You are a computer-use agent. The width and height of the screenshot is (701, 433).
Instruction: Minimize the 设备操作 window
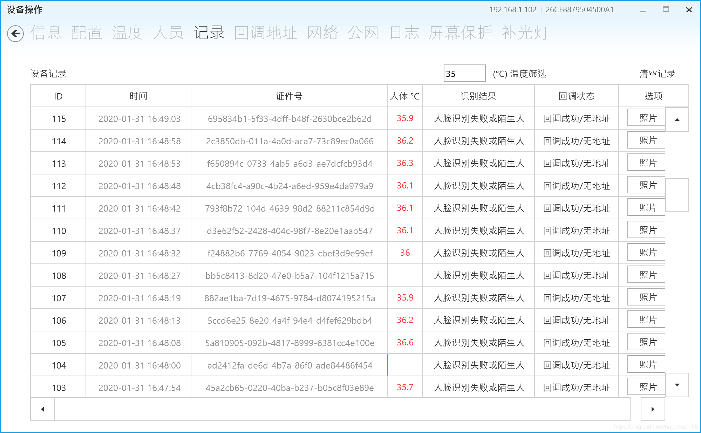point(642,10)
